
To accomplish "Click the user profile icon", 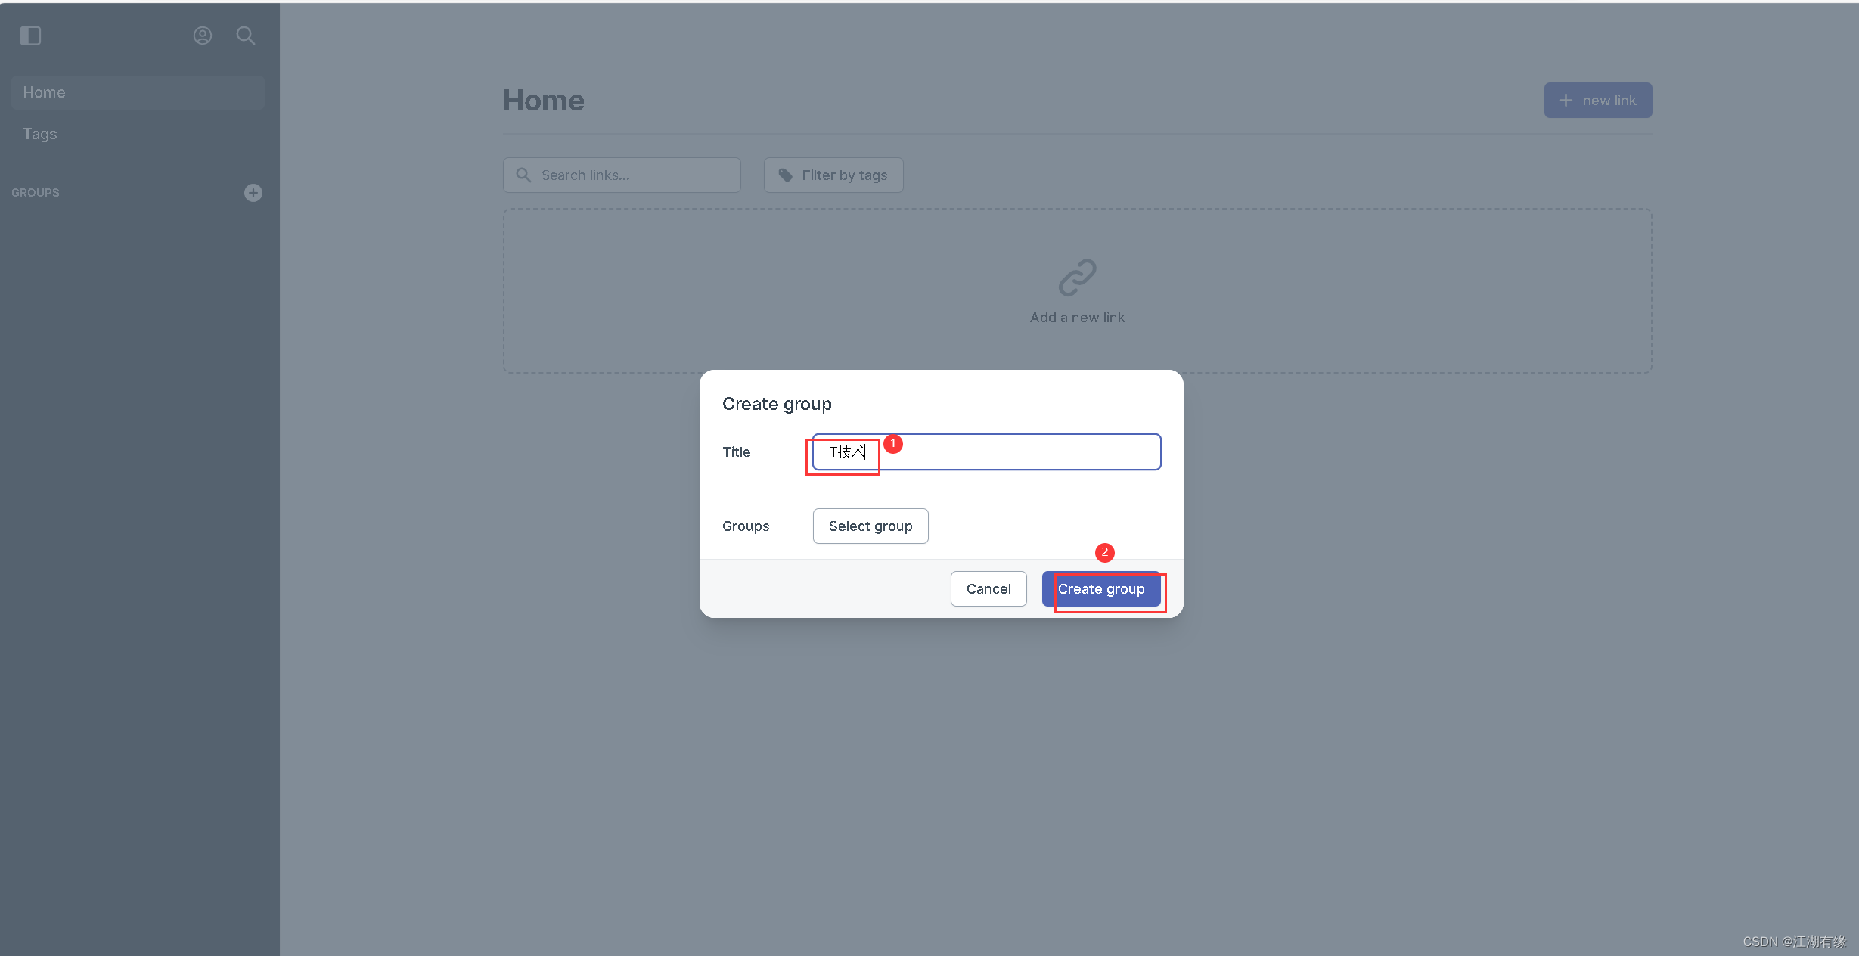I will [203, 34].
